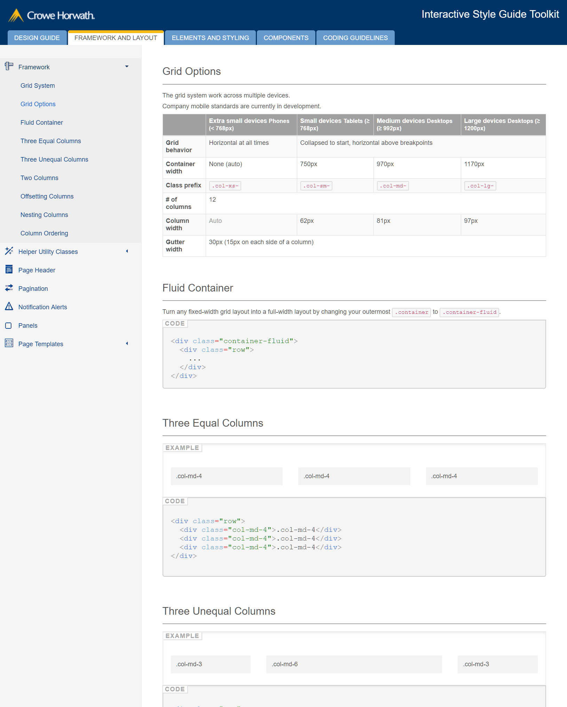Click the Panels square icon
The image size is (567, 707).
click(x=9, y=326)
